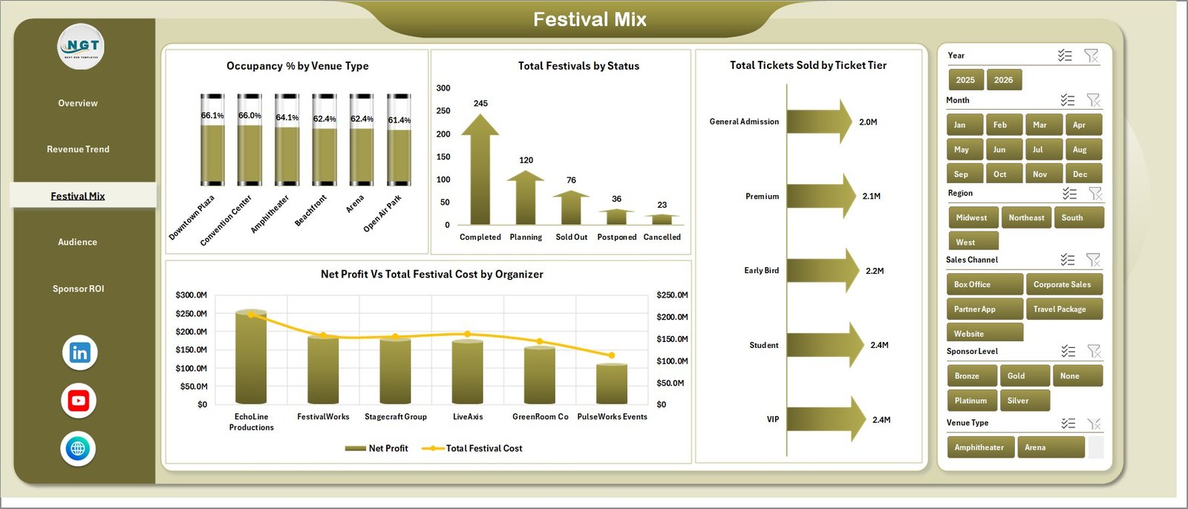Filter region by South
Image resolution: width=1188 pixels, height=509 pixels.
tap(1079, 217)
